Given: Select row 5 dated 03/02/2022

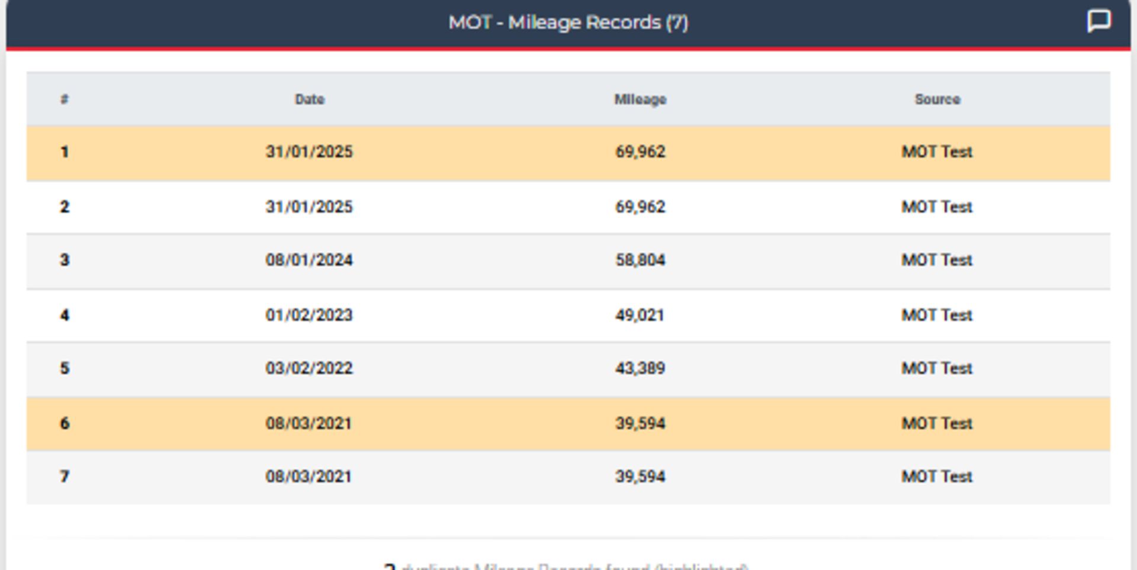Looking at the screenshot, I should (x=568, y=369).
